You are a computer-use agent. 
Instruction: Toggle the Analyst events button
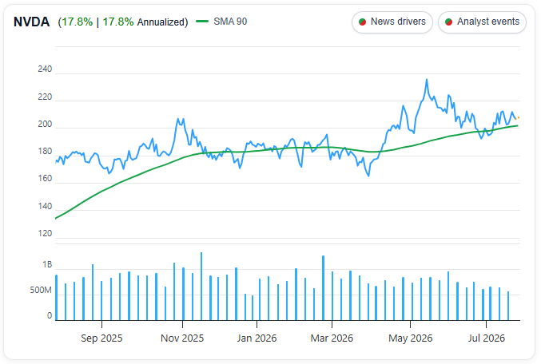(482, 22)
